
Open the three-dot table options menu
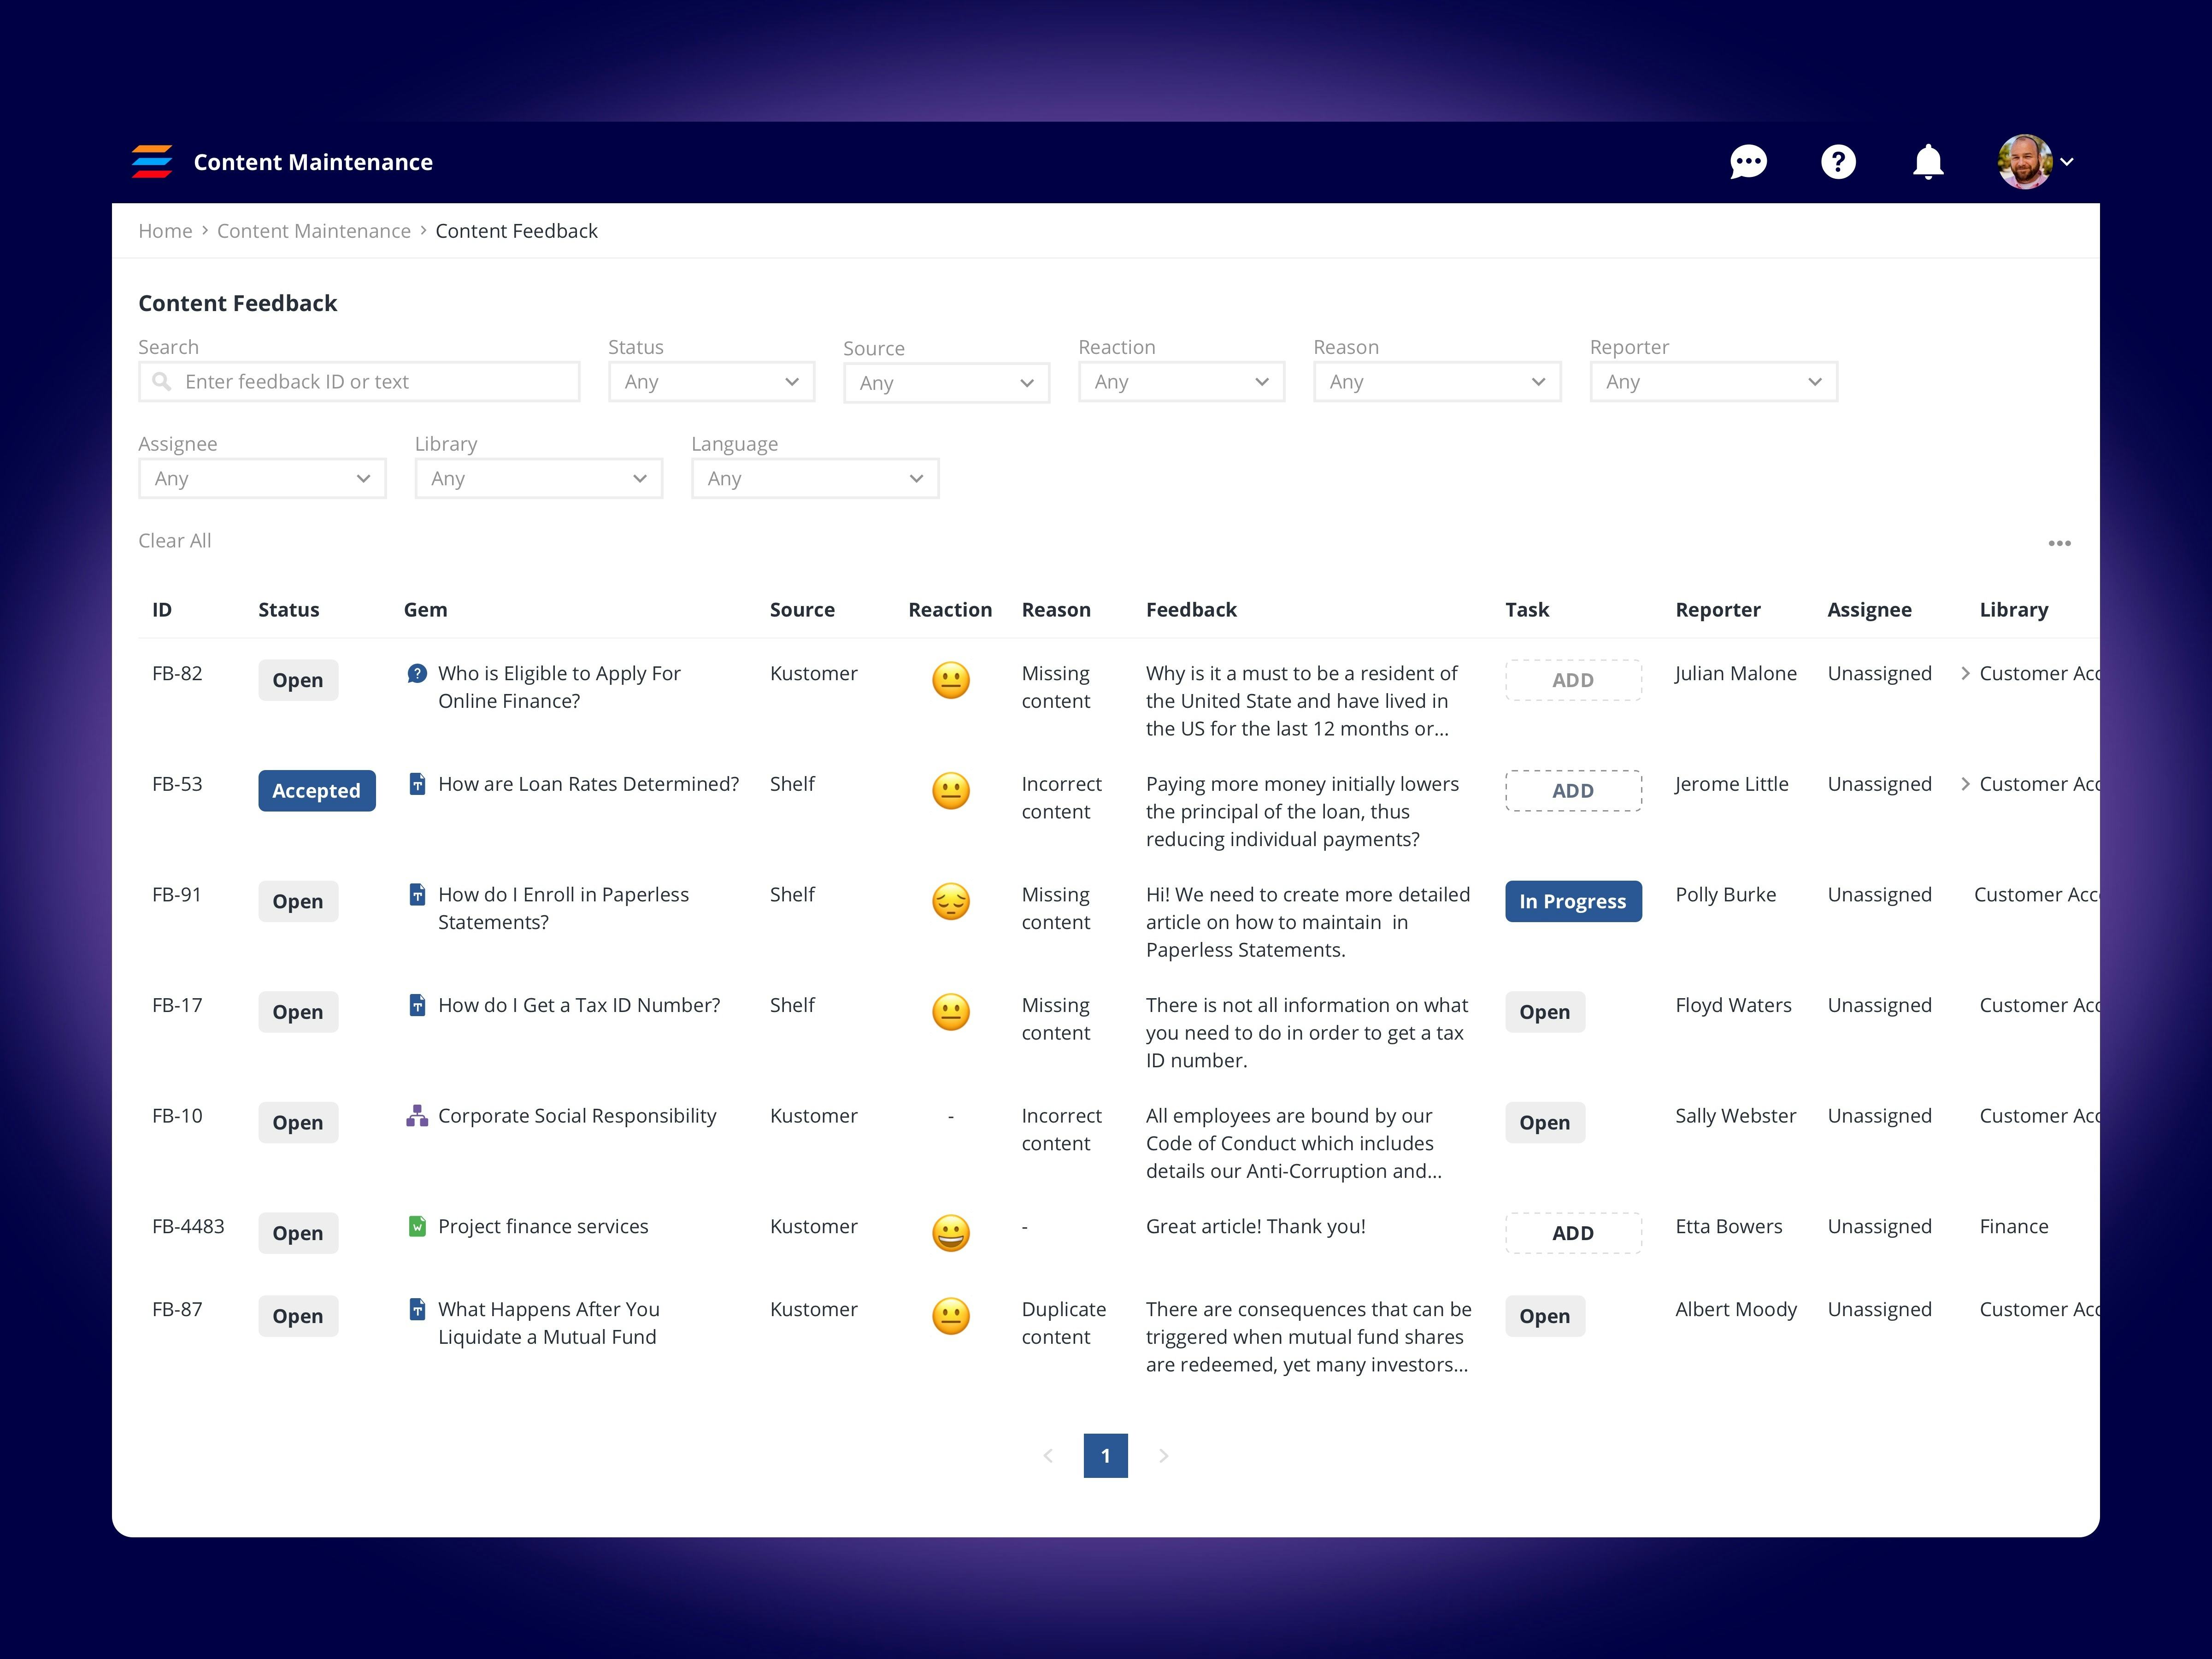point(2059,543)
